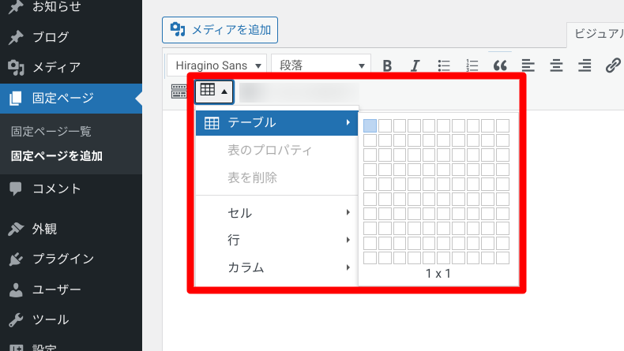Open the Hiragino Sans font dropdown
Viewport: 624px width, 351px height.
coord(216,65)
